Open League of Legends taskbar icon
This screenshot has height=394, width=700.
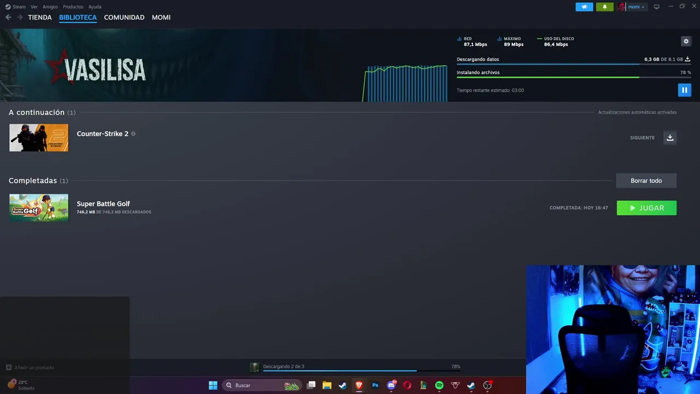click(423, 385)
